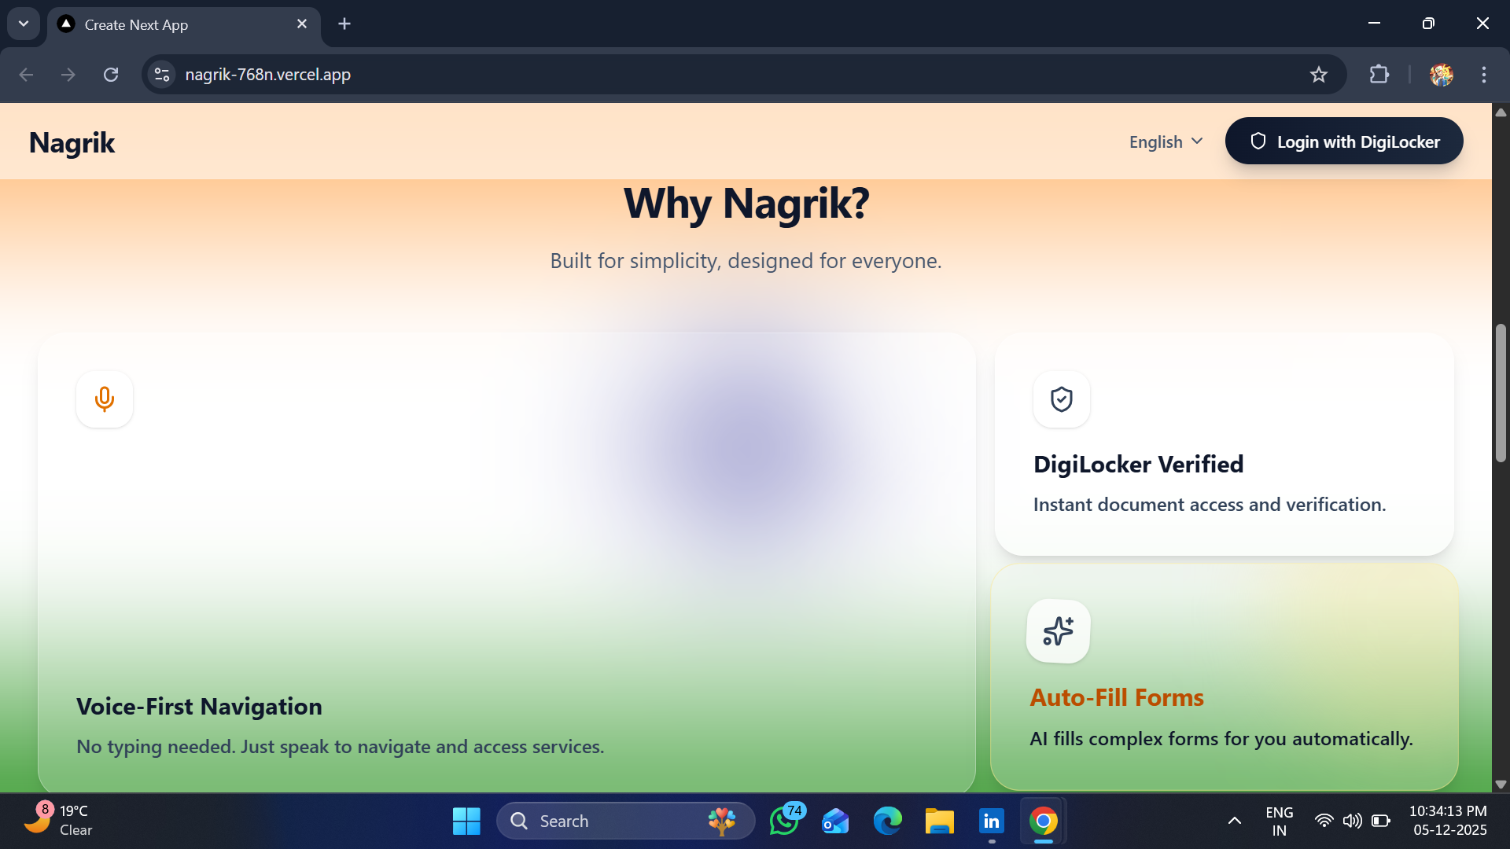Bookmark this page with star icon
1510x849 pixels.
tap(1318, 75)
